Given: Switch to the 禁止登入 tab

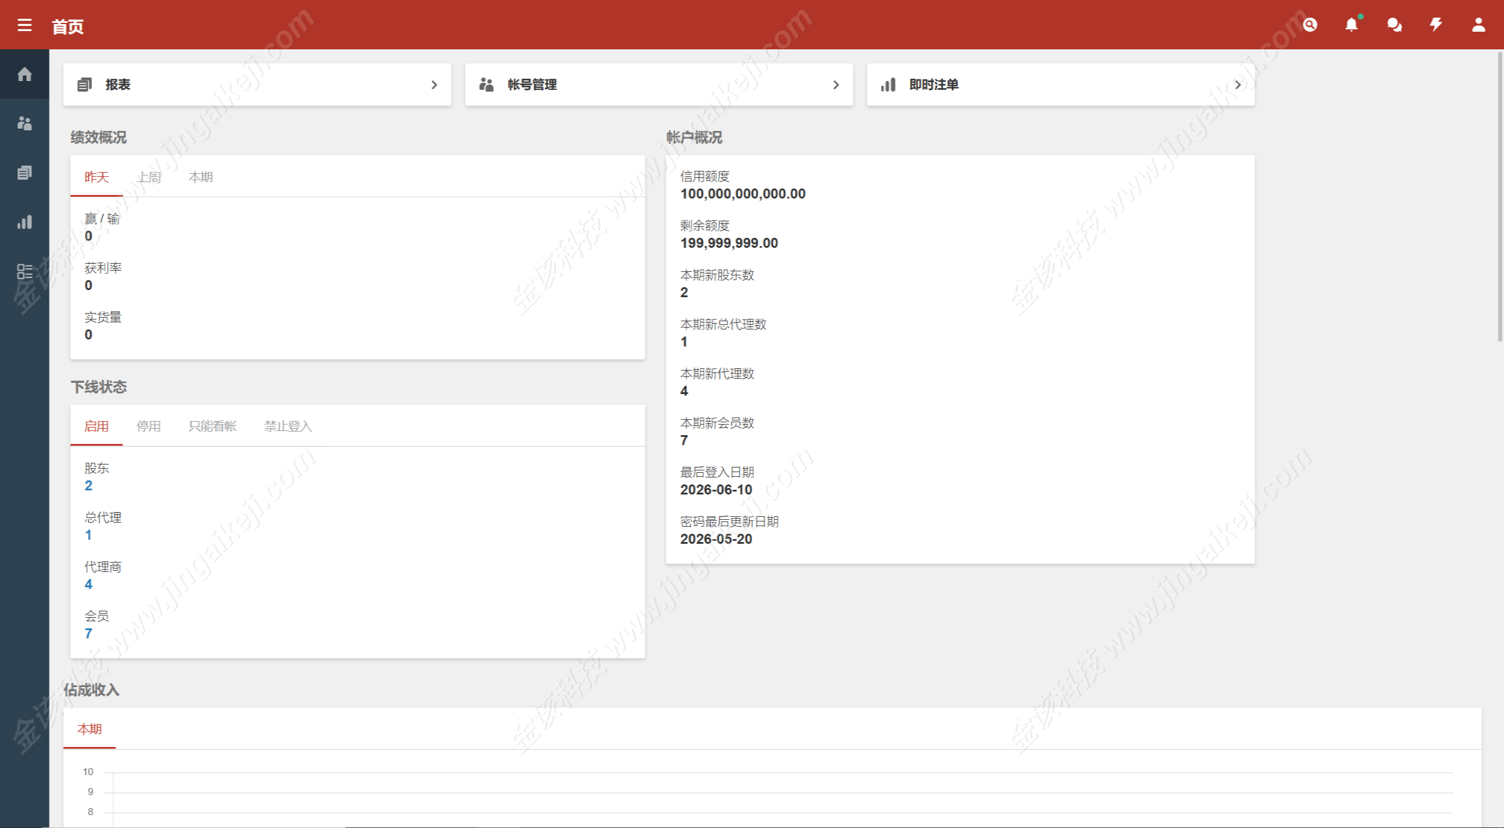Looking at the screenshot, I should [x=288, y=426].
